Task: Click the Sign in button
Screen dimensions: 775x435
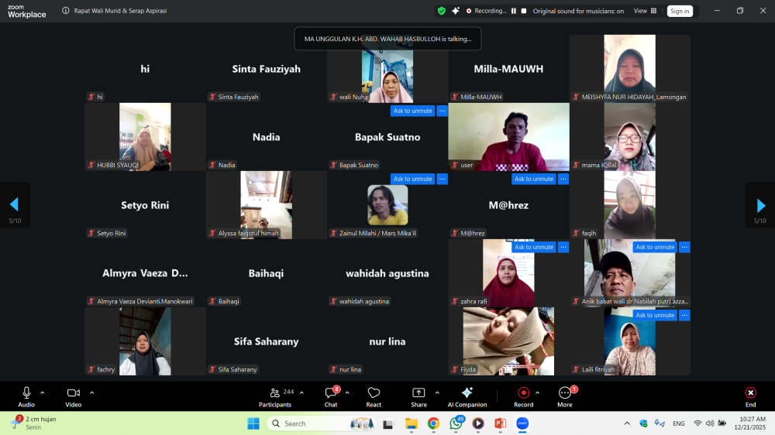Action: click(x=680, y=11)
